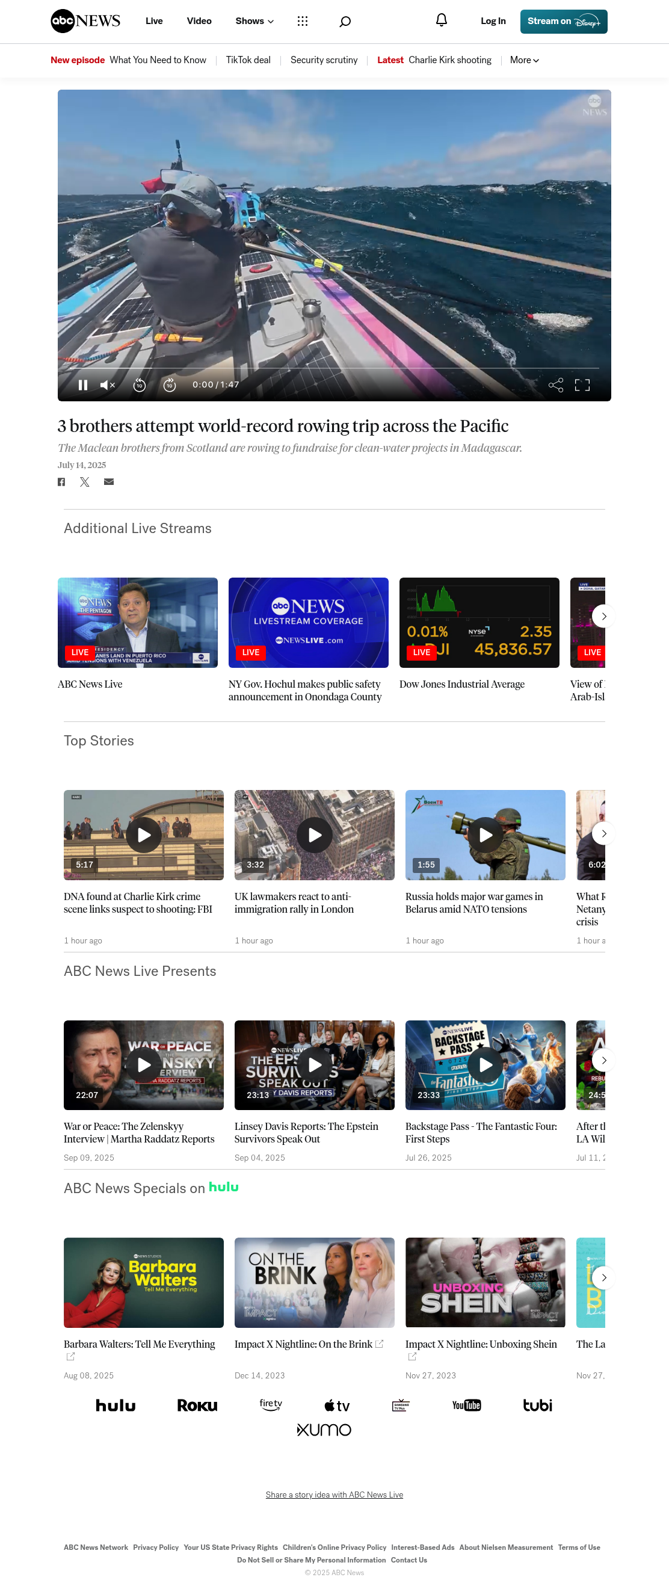Open the Live nav item
This screenshot has width=669, height=1592.
click(x=154, y=21)
